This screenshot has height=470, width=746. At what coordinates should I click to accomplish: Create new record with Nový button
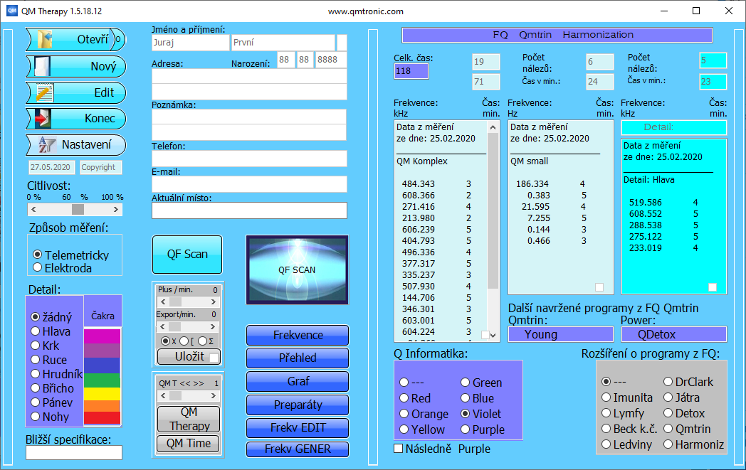pos(75,66)
